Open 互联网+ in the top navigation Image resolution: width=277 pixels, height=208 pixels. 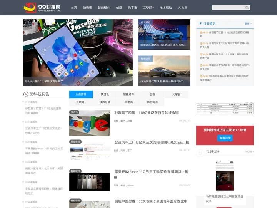point(148,8)
